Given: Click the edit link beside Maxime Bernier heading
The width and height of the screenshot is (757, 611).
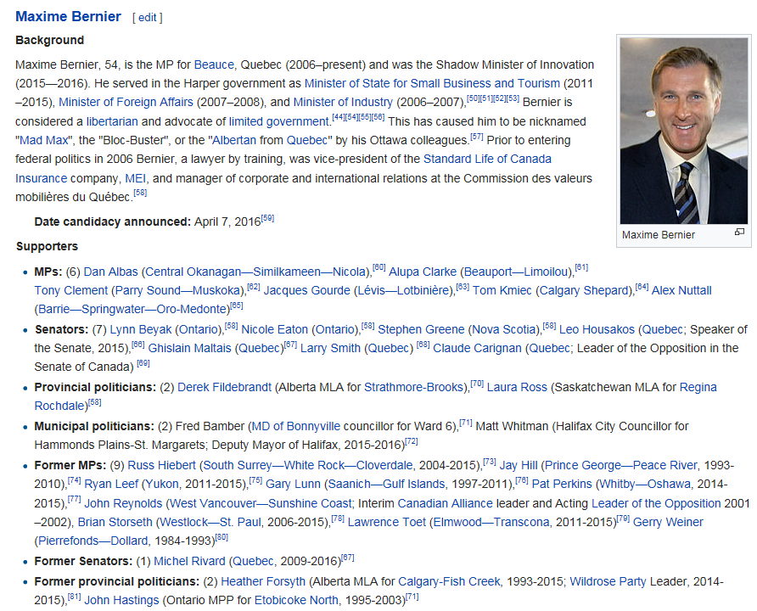Looking at the screenshot, I should (147, 18).
